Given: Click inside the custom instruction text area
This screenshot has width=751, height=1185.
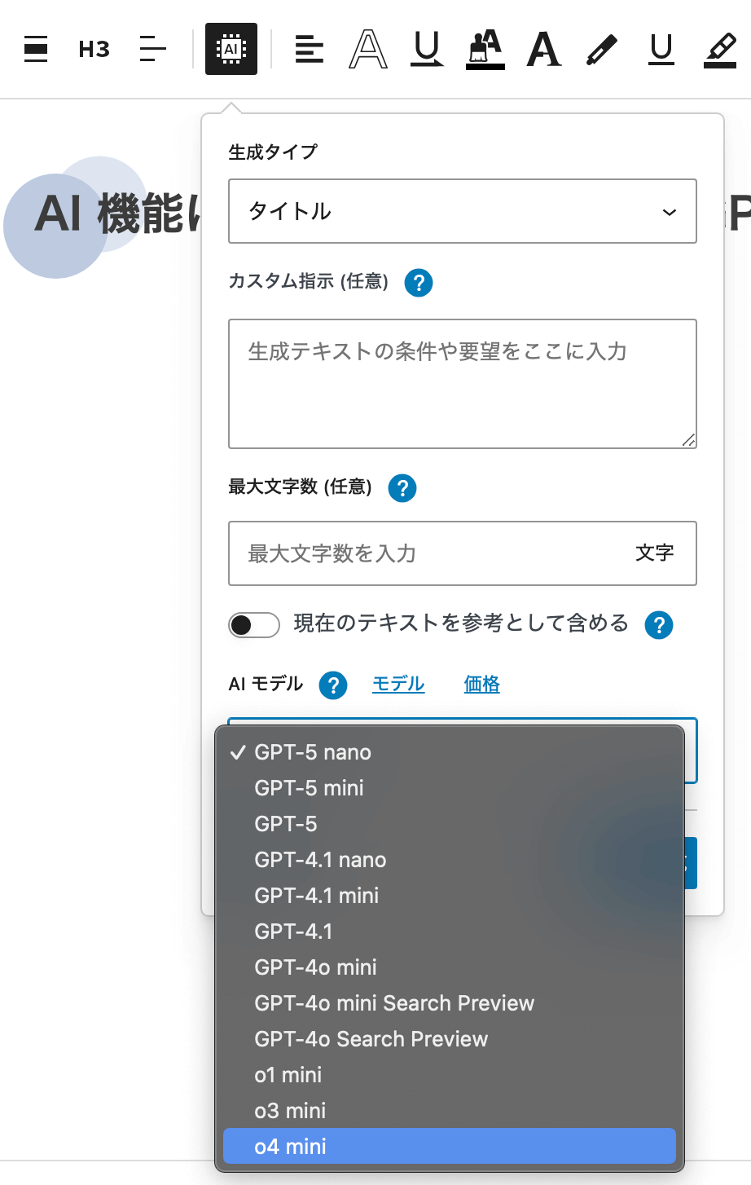Looking at the screenshot, I should click(x=463, y=384).
